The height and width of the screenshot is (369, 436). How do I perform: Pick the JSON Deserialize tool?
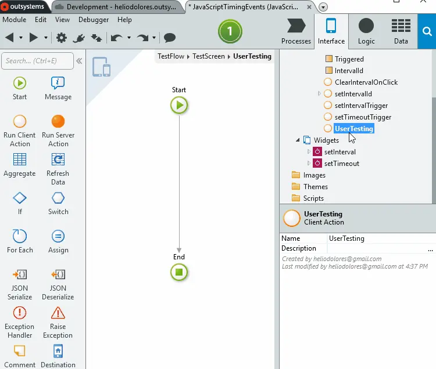(x=58, y=284)
